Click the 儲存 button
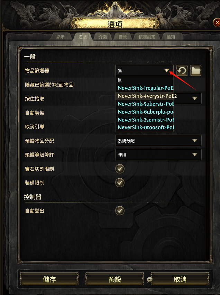220x295 pixels. point(49,279)
